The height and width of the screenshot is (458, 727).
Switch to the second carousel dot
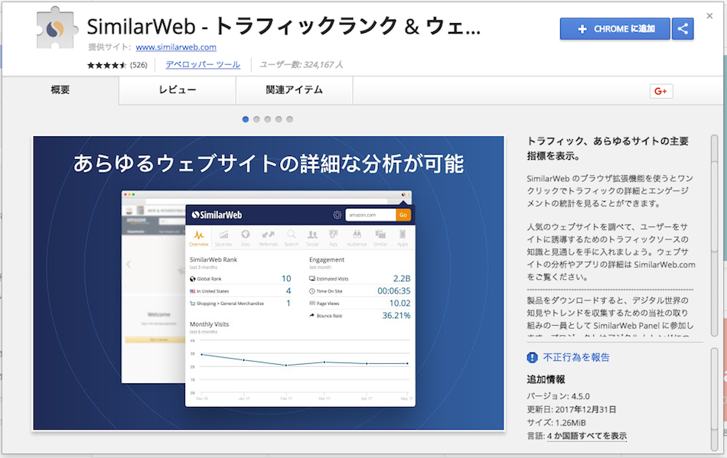coord(256,119)
